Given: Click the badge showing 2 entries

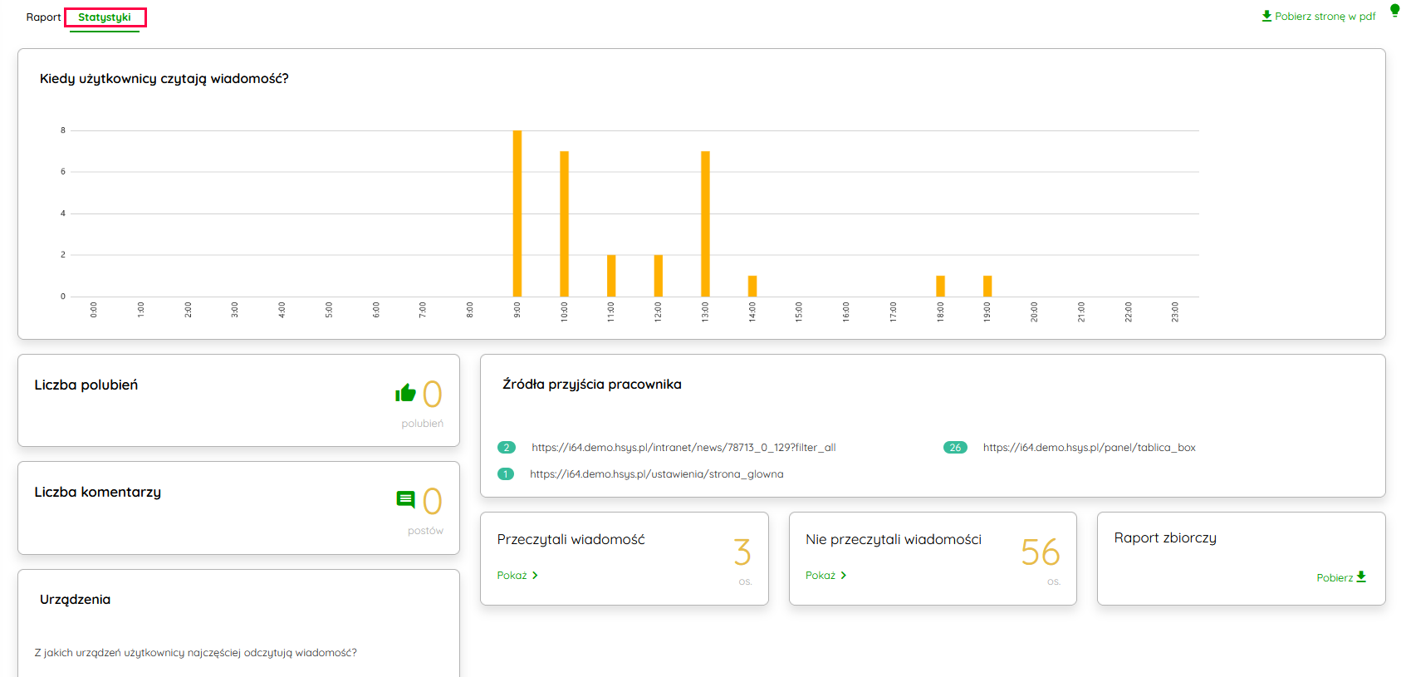Looking at the screenshot, I should (506, 448).
